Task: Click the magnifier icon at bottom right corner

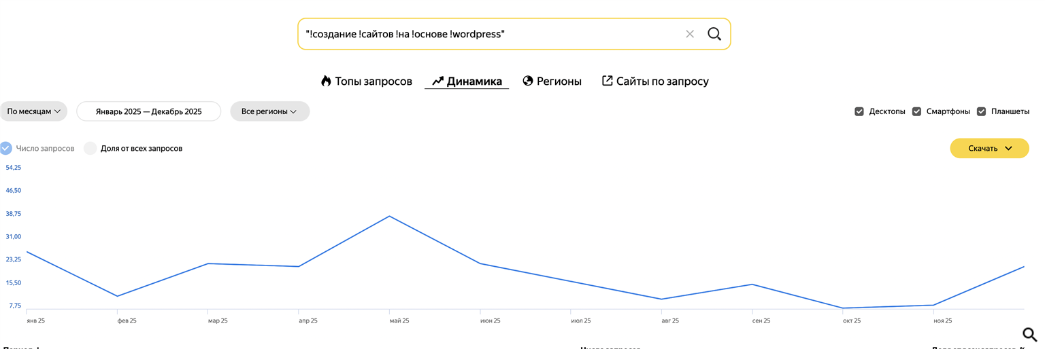Action: 1029,334
